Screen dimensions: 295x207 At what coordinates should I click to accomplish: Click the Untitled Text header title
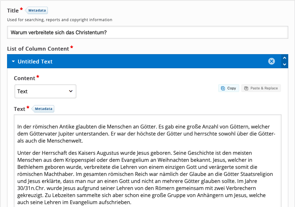click(x=35, y=62)
